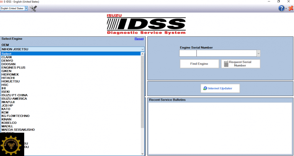Select HSC from the OEM list
Viewport: 294px width, 156px height.
pos(71,85)
